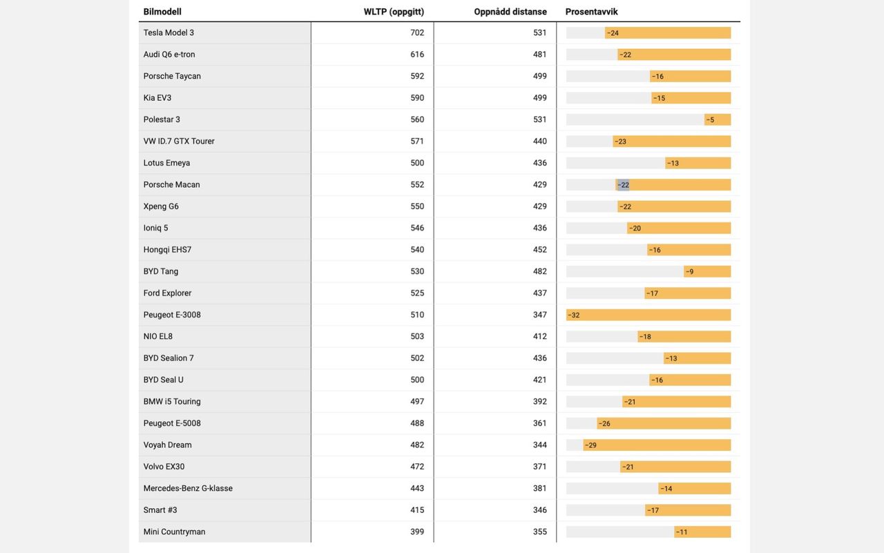This screenshot has height=553, width=884.
Task: Select BMW i5 Touring's distance 392
Action: (x=539, y=402)
